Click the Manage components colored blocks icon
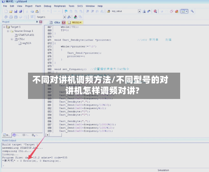Screen dimensions: 209x172 coord(76,17)
